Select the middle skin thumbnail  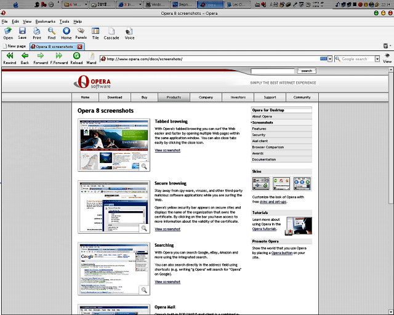[x=281, y=183]
